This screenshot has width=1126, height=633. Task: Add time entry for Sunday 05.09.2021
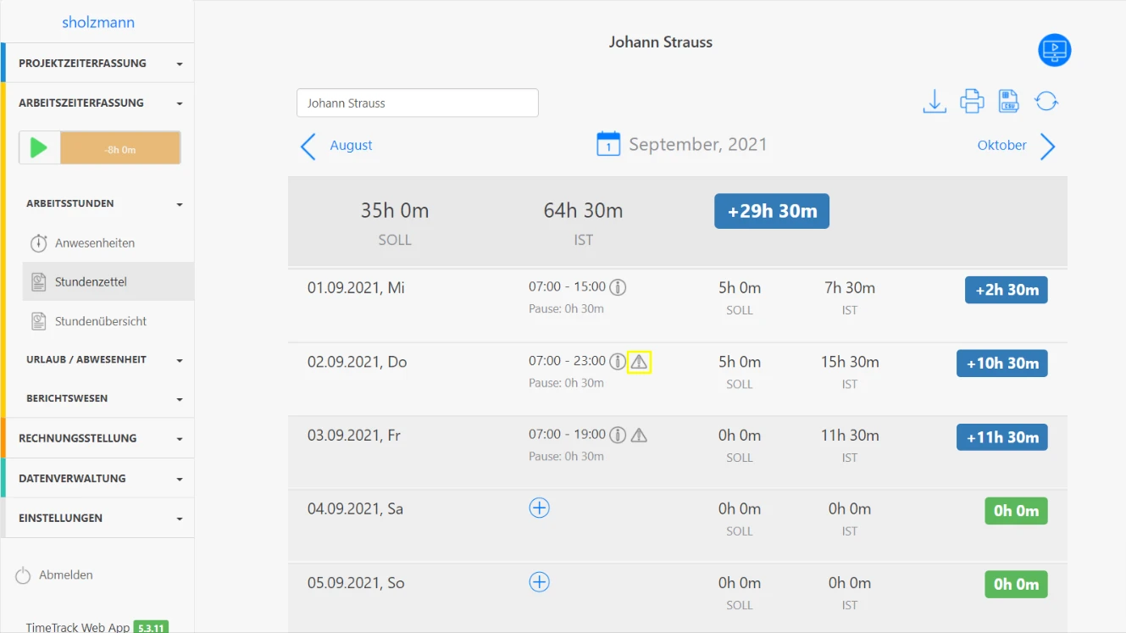tap(539, 582)
